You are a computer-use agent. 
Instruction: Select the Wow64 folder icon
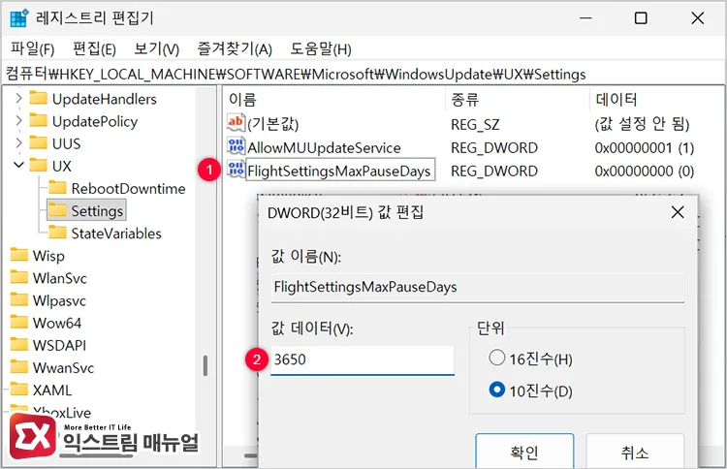tap(19, 322)
